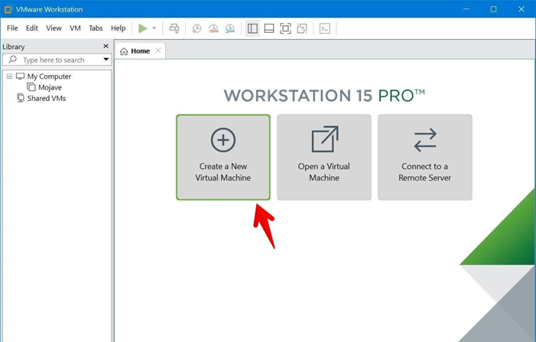Click the Unity mode toolbar icon
Viewport: 536px width, 342px height.
[x=302, y=28]
